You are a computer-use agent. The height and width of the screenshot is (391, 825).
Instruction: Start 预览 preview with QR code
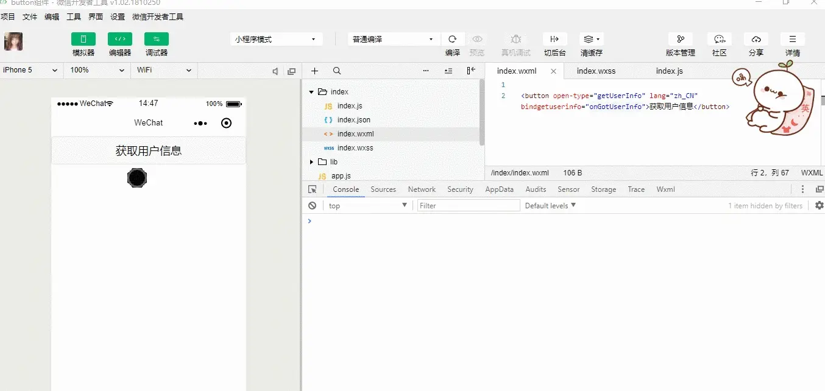(478, 40)
